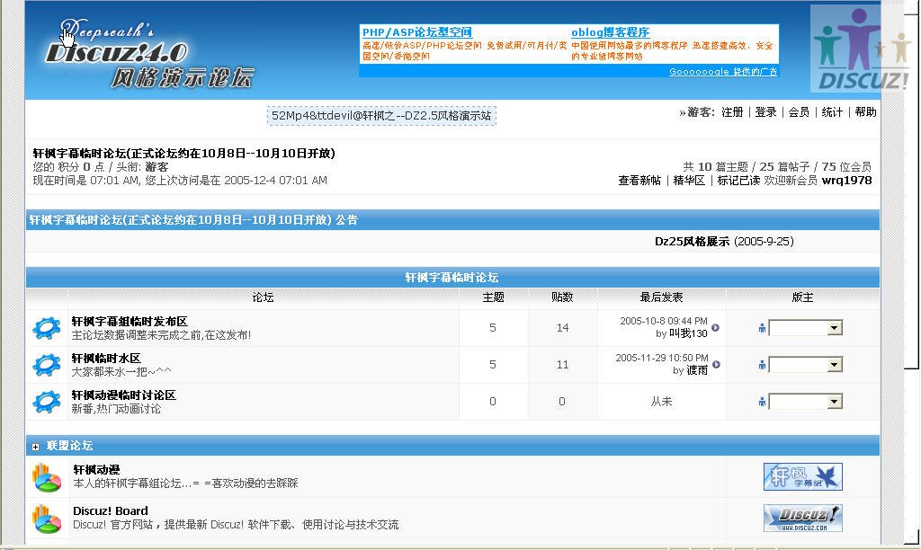This screenshot has height=550, width=921.
Task: Open last post arrow icon by 叫我130
Action: tap(715, 327)
